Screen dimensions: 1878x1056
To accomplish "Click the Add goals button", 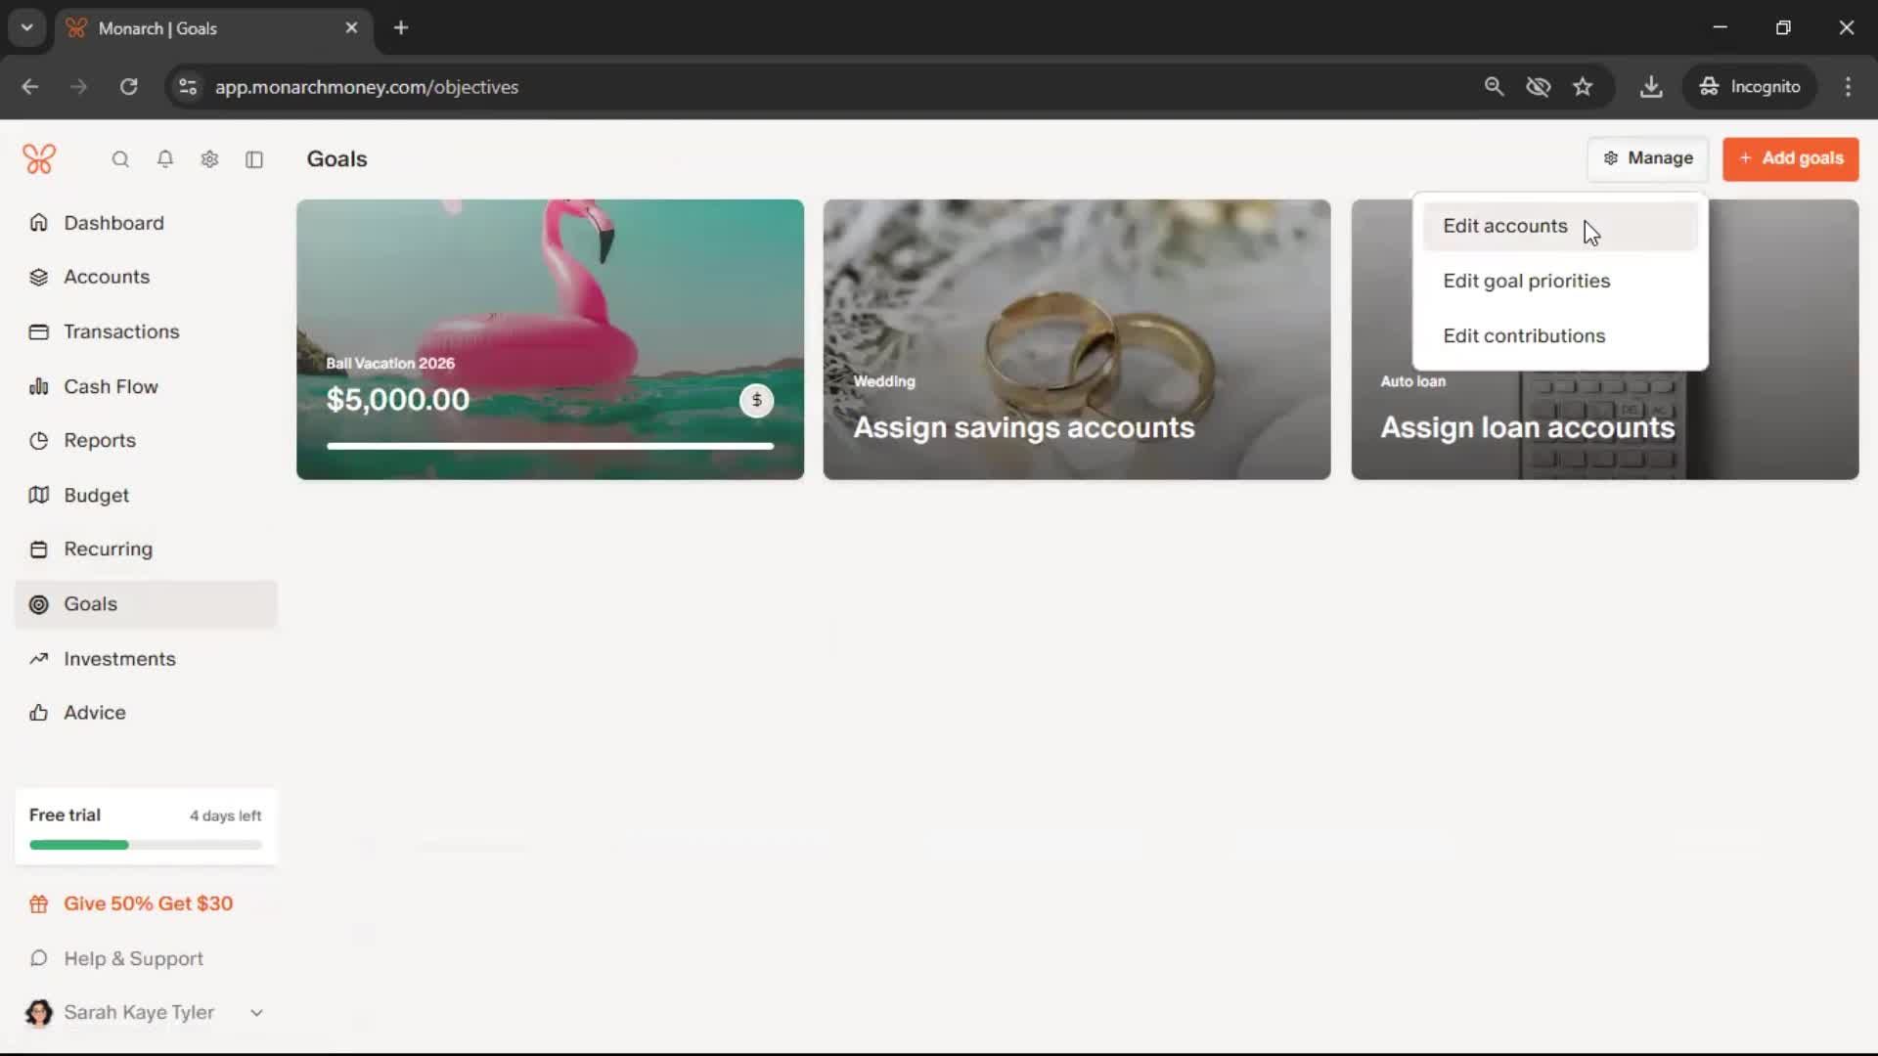I will 1790,158.
